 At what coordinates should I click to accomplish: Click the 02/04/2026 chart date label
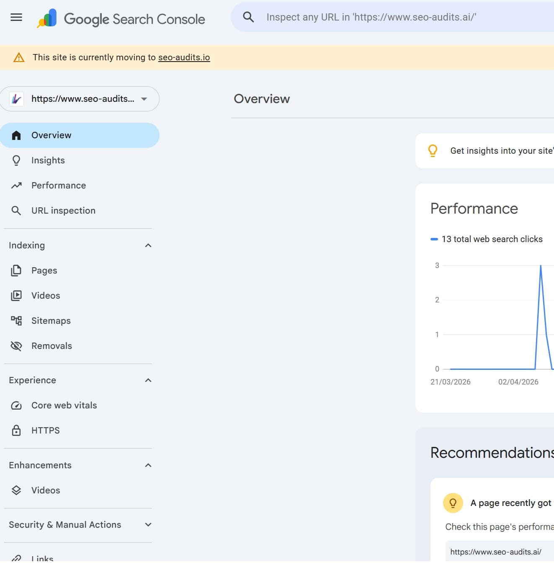[x=518, y=382]
